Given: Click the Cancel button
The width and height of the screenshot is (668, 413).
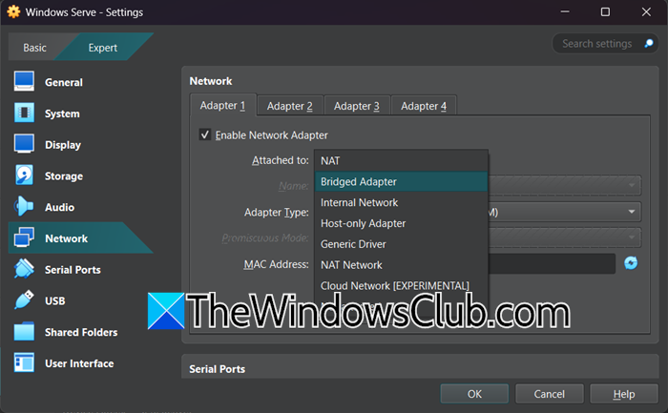Looking at the screenshot, I should click(549, 394).
